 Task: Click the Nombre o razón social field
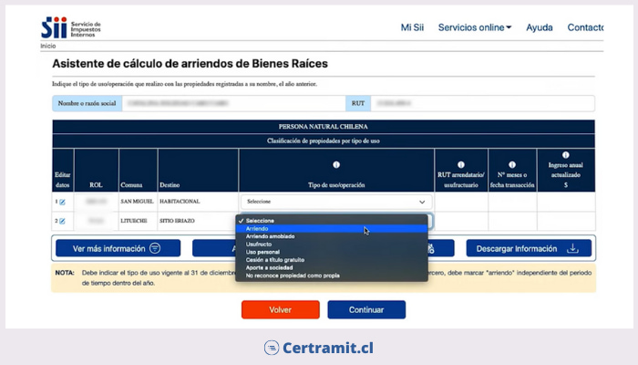coord(233,103)
